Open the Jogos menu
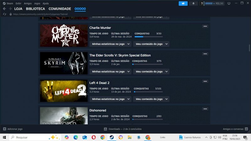251x141 pixels. (37, 3)
